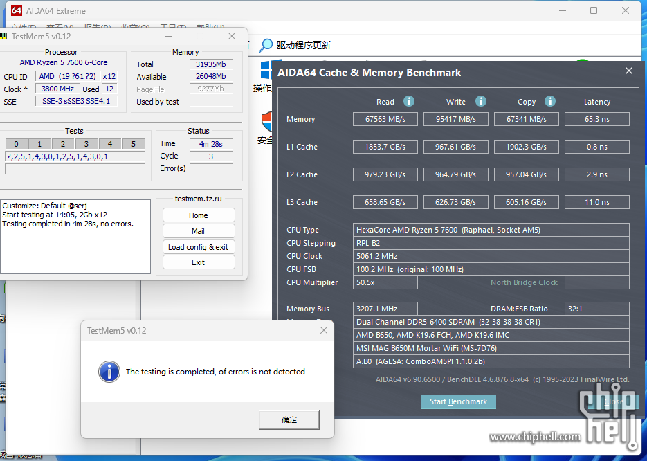Click the info icon beside the Write column
Viewport: 647px width, 461px height.
(481, 101)
